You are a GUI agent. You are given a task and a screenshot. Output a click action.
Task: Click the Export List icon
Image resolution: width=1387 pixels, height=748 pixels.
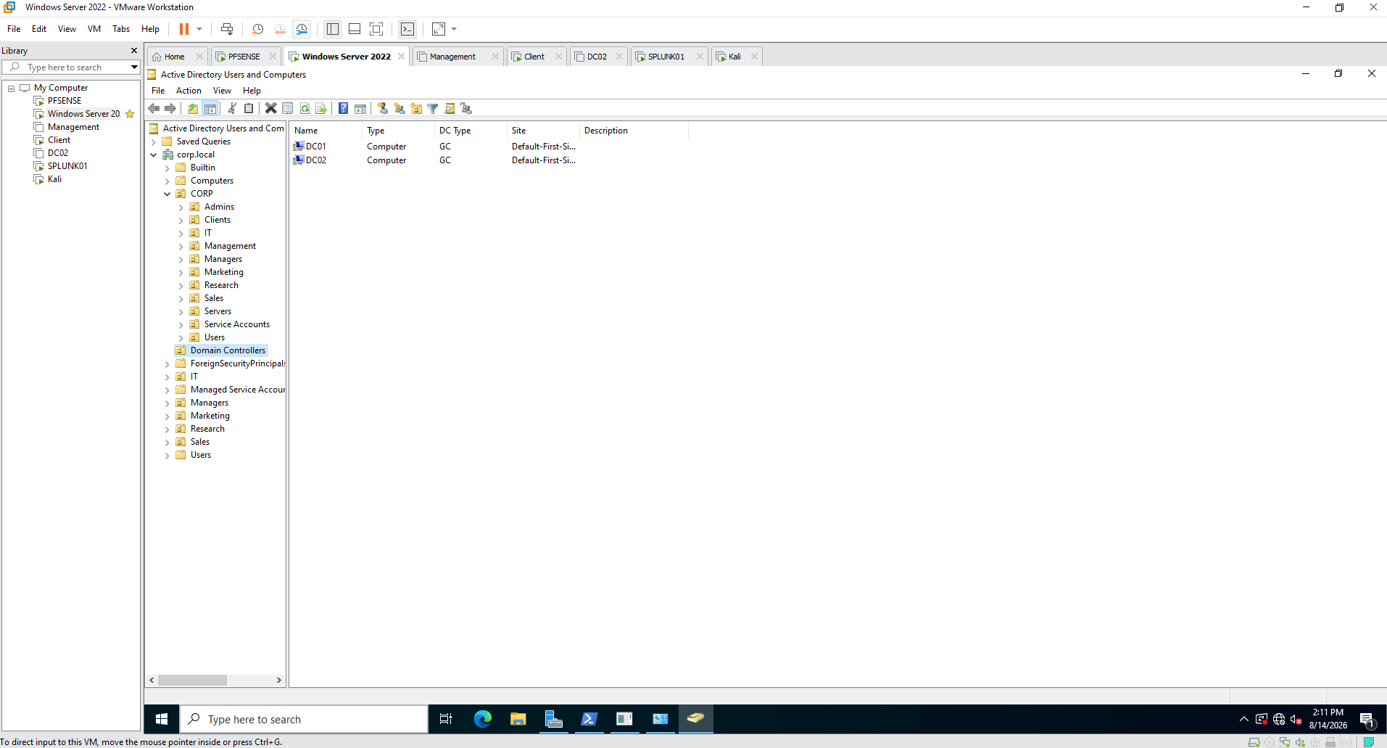[x=321, y=108]
